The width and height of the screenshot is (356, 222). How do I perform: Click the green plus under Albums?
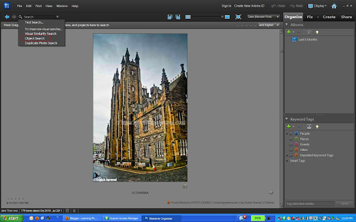pos(289,32)
